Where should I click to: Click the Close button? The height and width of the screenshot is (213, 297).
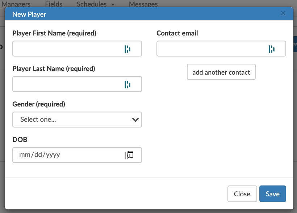coord(242,194)
